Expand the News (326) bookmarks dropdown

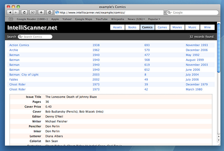[136, 19]
